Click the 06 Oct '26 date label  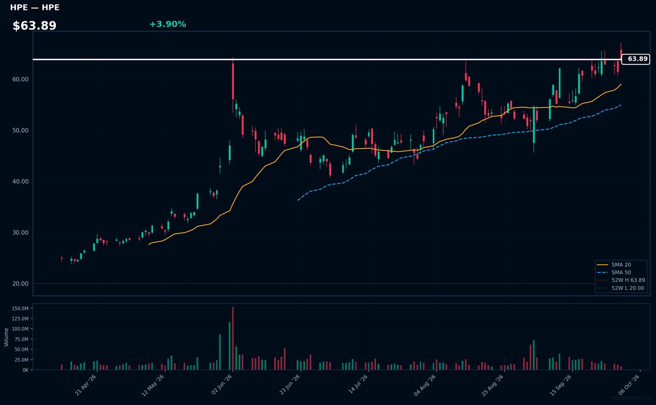click(x=629, y=385)
